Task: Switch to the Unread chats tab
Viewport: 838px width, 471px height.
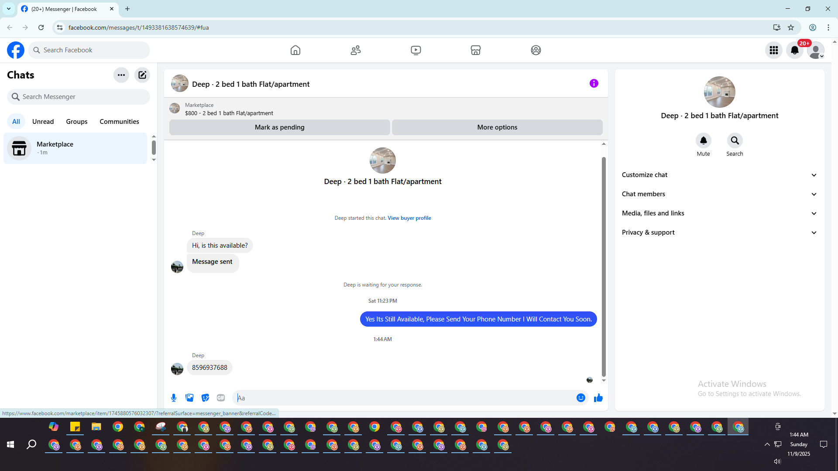Action: coord(43,122)
